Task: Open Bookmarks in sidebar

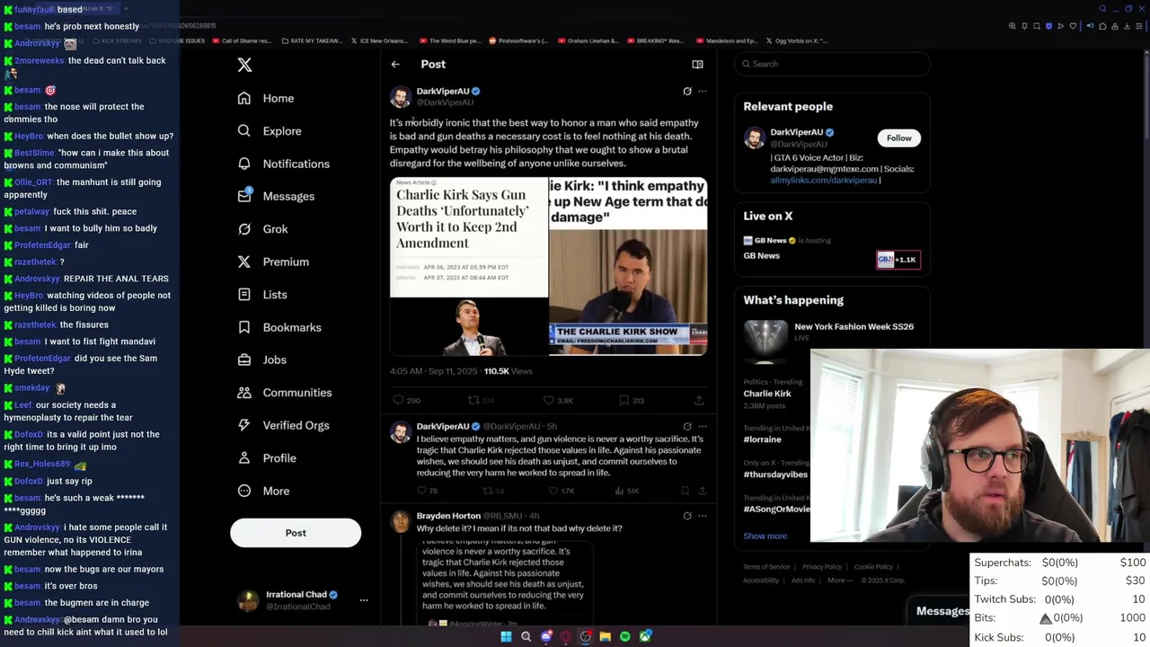Action: click(x=279, y=327)
